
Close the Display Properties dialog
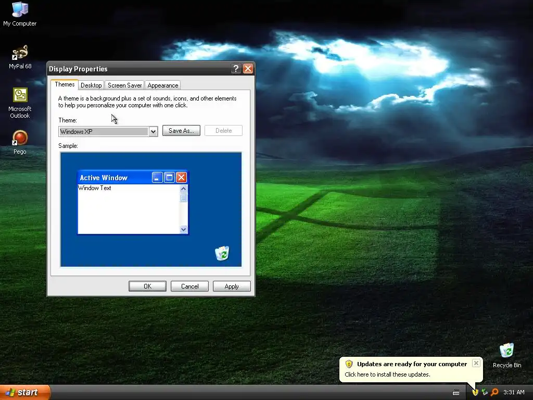pyautogui.click(x=248, y=69)
